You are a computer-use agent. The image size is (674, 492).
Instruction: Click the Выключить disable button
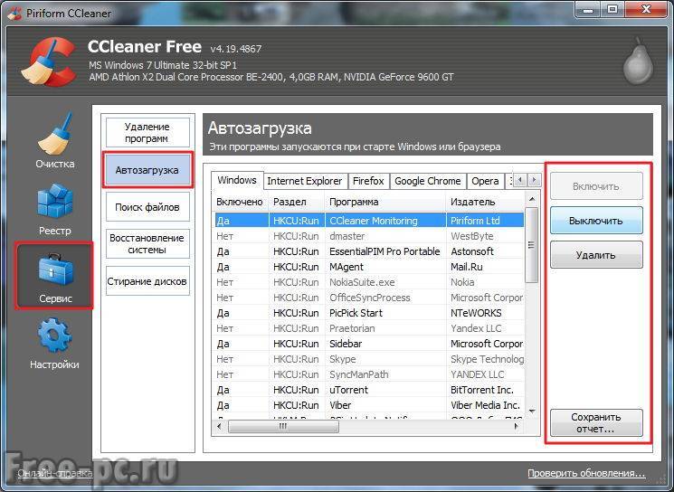click(x=596, y=221)
